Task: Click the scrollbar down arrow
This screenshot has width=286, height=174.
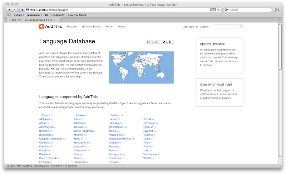Action: tap(280, 162)
